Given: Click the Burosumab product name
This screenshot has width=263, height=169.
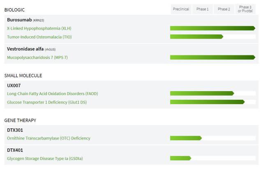Looking at the screenshot, I should click(19, 20).
